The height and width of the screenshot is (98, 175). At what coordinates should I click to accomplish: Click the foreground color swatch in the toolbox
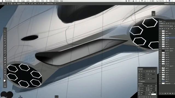pos(4,81)
